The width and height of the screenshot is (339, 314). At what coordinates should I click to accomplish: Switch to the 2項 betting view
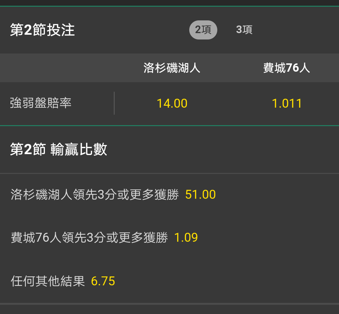coord(203,30)
